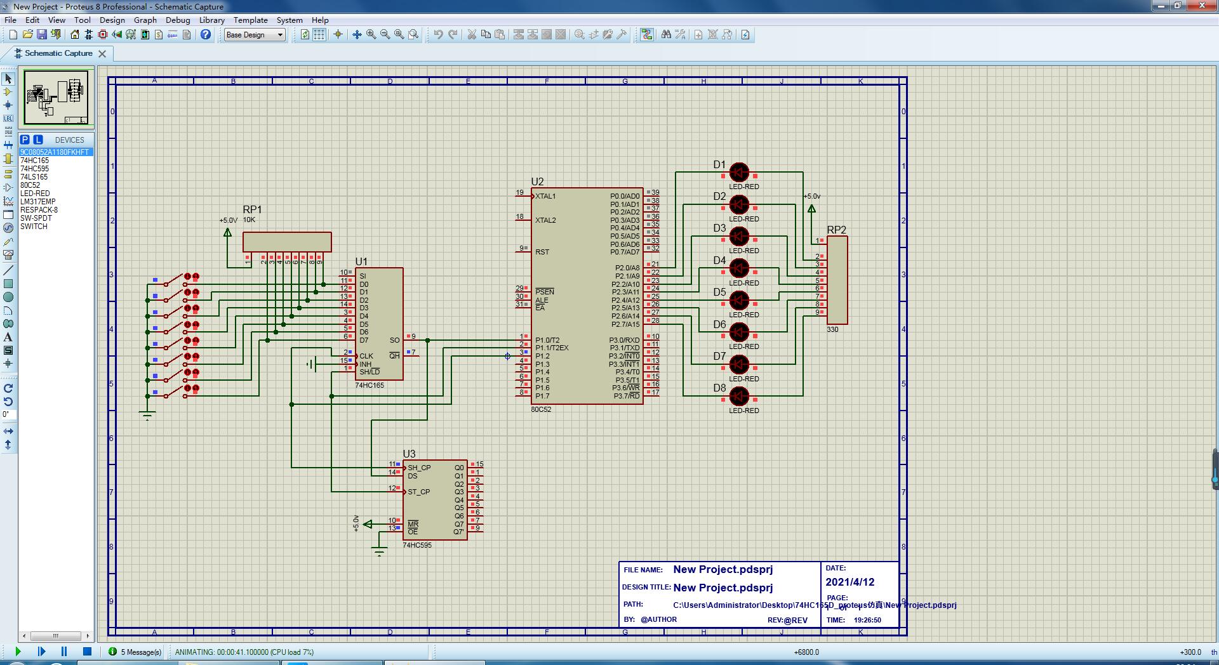The height and width of the screenshot is (665, 1219).
Task: Select RESPACK-8 in the devices list
Action: [39, 210]
